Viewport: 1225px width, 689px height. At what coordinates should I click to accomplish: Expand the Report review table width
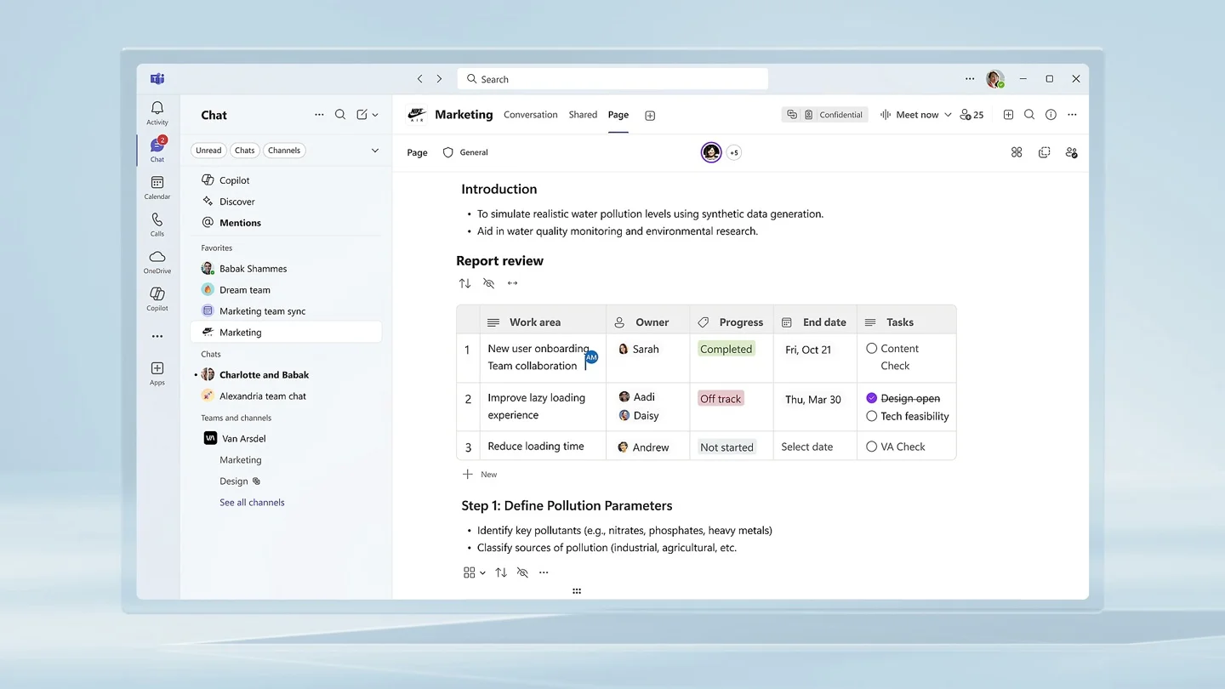512,283
